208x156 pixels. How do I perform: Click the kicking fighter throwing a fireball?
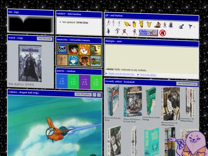[x=192, y=26]
